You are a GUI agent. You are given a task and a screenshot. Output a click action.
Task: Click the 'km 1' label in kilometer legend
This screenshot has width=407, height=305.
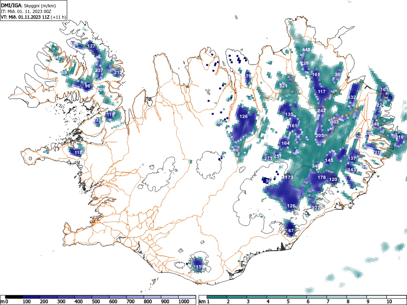[205, 302]
